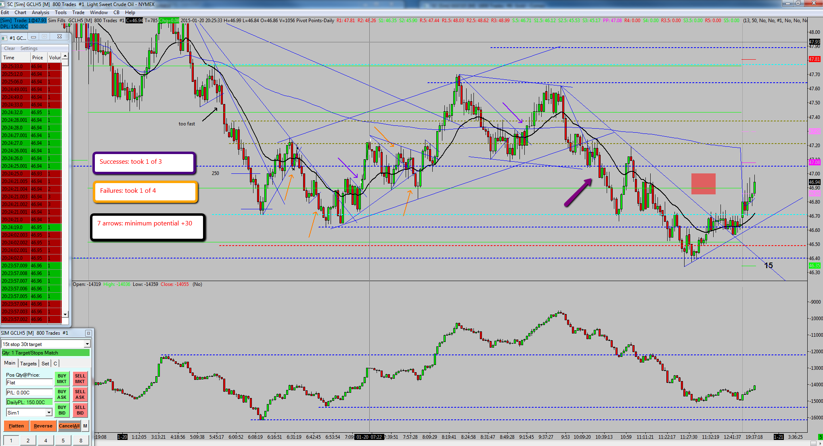Click the Flatten button
Image resolution: width=823 pixels, height=446 pixels.
[x=16, y=426]
